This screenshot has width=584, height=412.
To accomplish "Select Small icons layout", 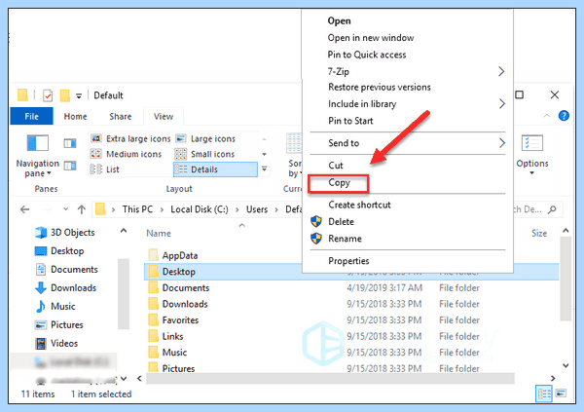I will (x=204, y=154).
